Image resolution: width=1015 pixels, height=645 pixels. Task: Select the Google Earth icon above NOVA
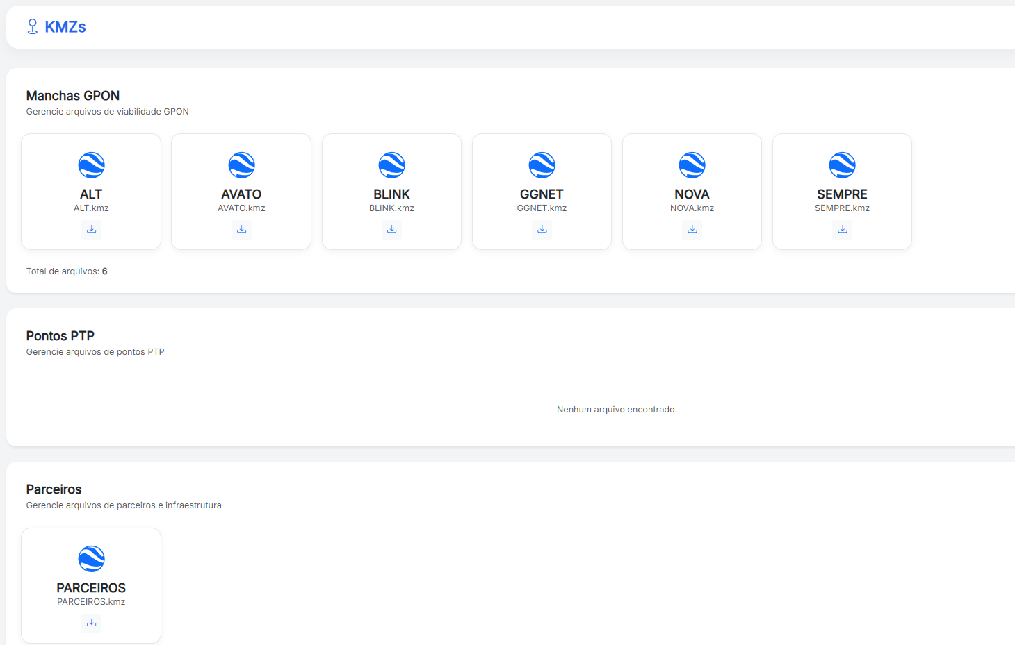click(692, 165)
